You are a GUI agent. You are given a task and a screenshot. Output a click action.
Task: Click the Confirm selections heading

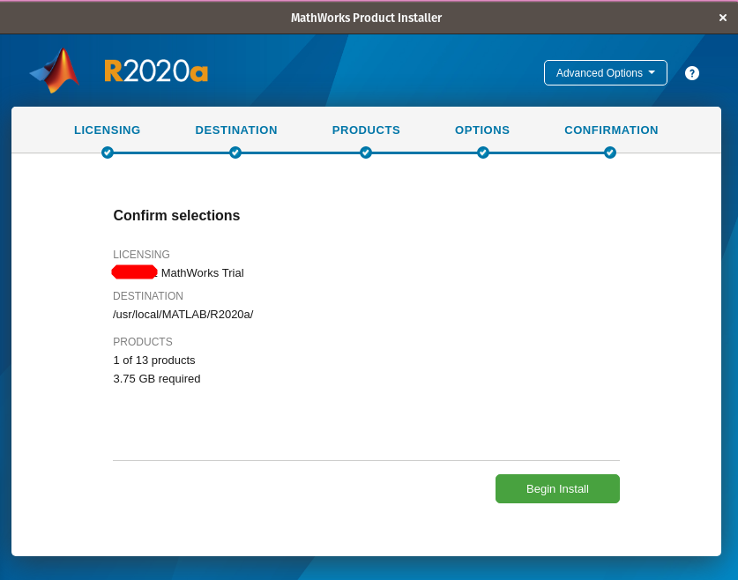click(176, 216)
